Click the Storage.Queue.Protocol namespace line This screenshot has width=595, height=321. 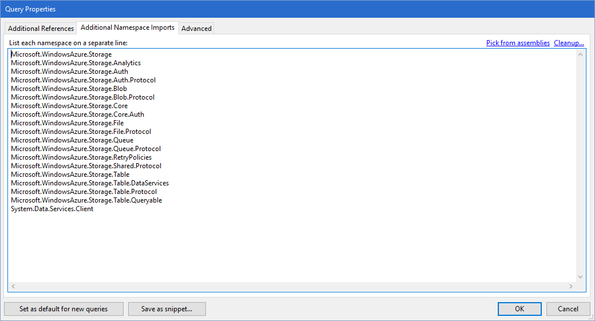pyautogui.click(x=86, y=149)
